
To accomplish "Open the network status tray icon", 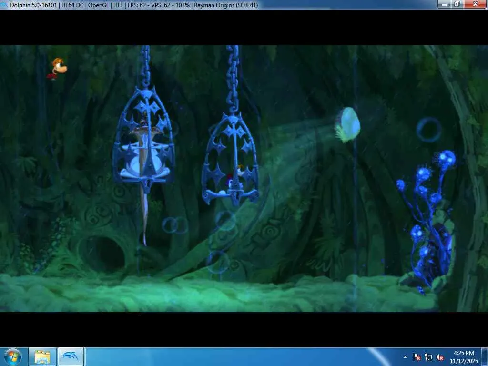I will (428, 357).
